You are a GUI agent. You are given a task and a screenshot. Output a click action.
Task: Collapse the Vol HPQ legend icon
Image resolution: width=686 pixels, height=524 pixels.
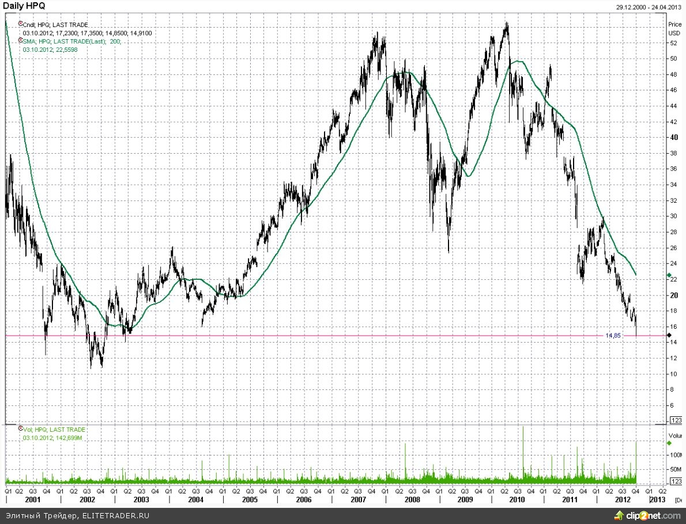[x=20, y=430]
